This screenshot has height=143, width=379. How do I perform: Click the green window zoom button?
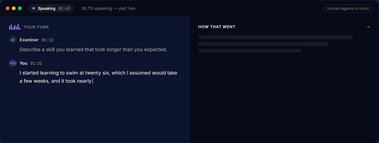20,8
